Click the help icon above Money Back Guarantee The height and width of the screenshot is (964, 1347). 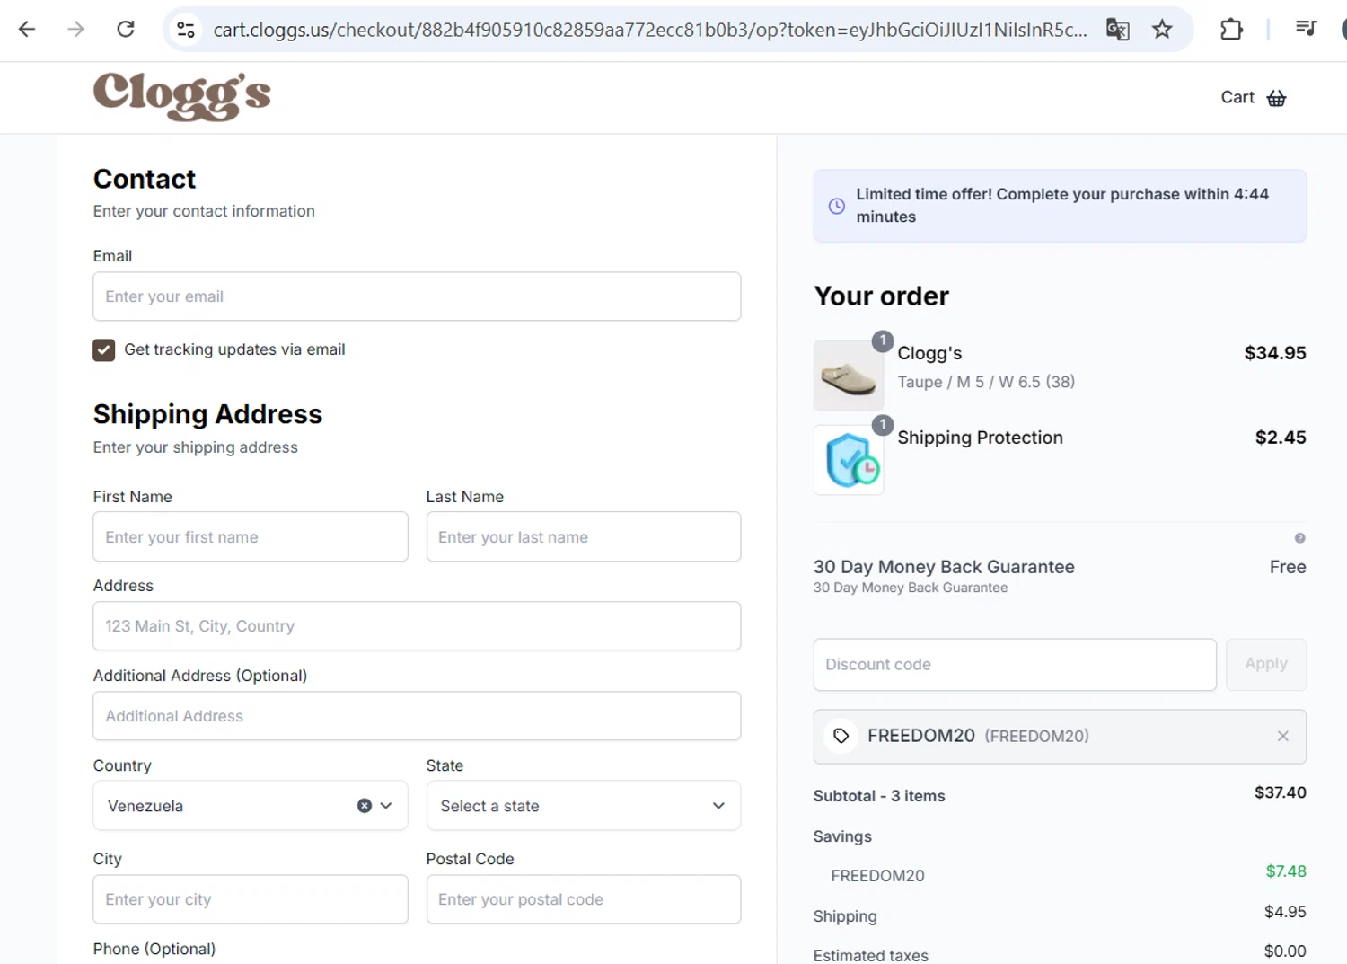(1299, 538)
